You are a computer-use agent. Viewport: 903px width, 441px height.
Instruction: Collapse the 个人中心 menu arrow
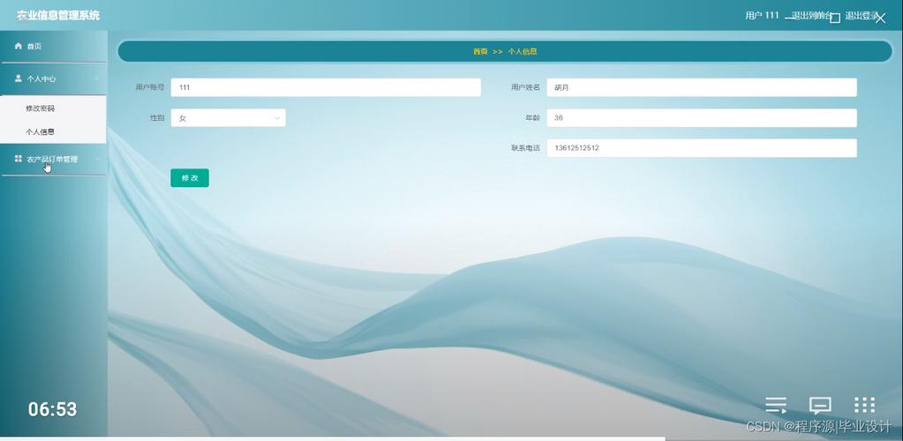[x=97, y=78]
